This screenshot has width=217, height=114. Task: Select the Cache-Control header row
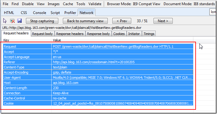pyautogui.click(x=98, y=98)
